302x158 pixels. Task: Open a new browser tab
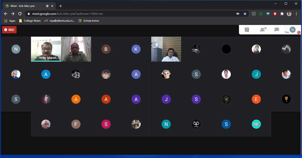(60, 6)
